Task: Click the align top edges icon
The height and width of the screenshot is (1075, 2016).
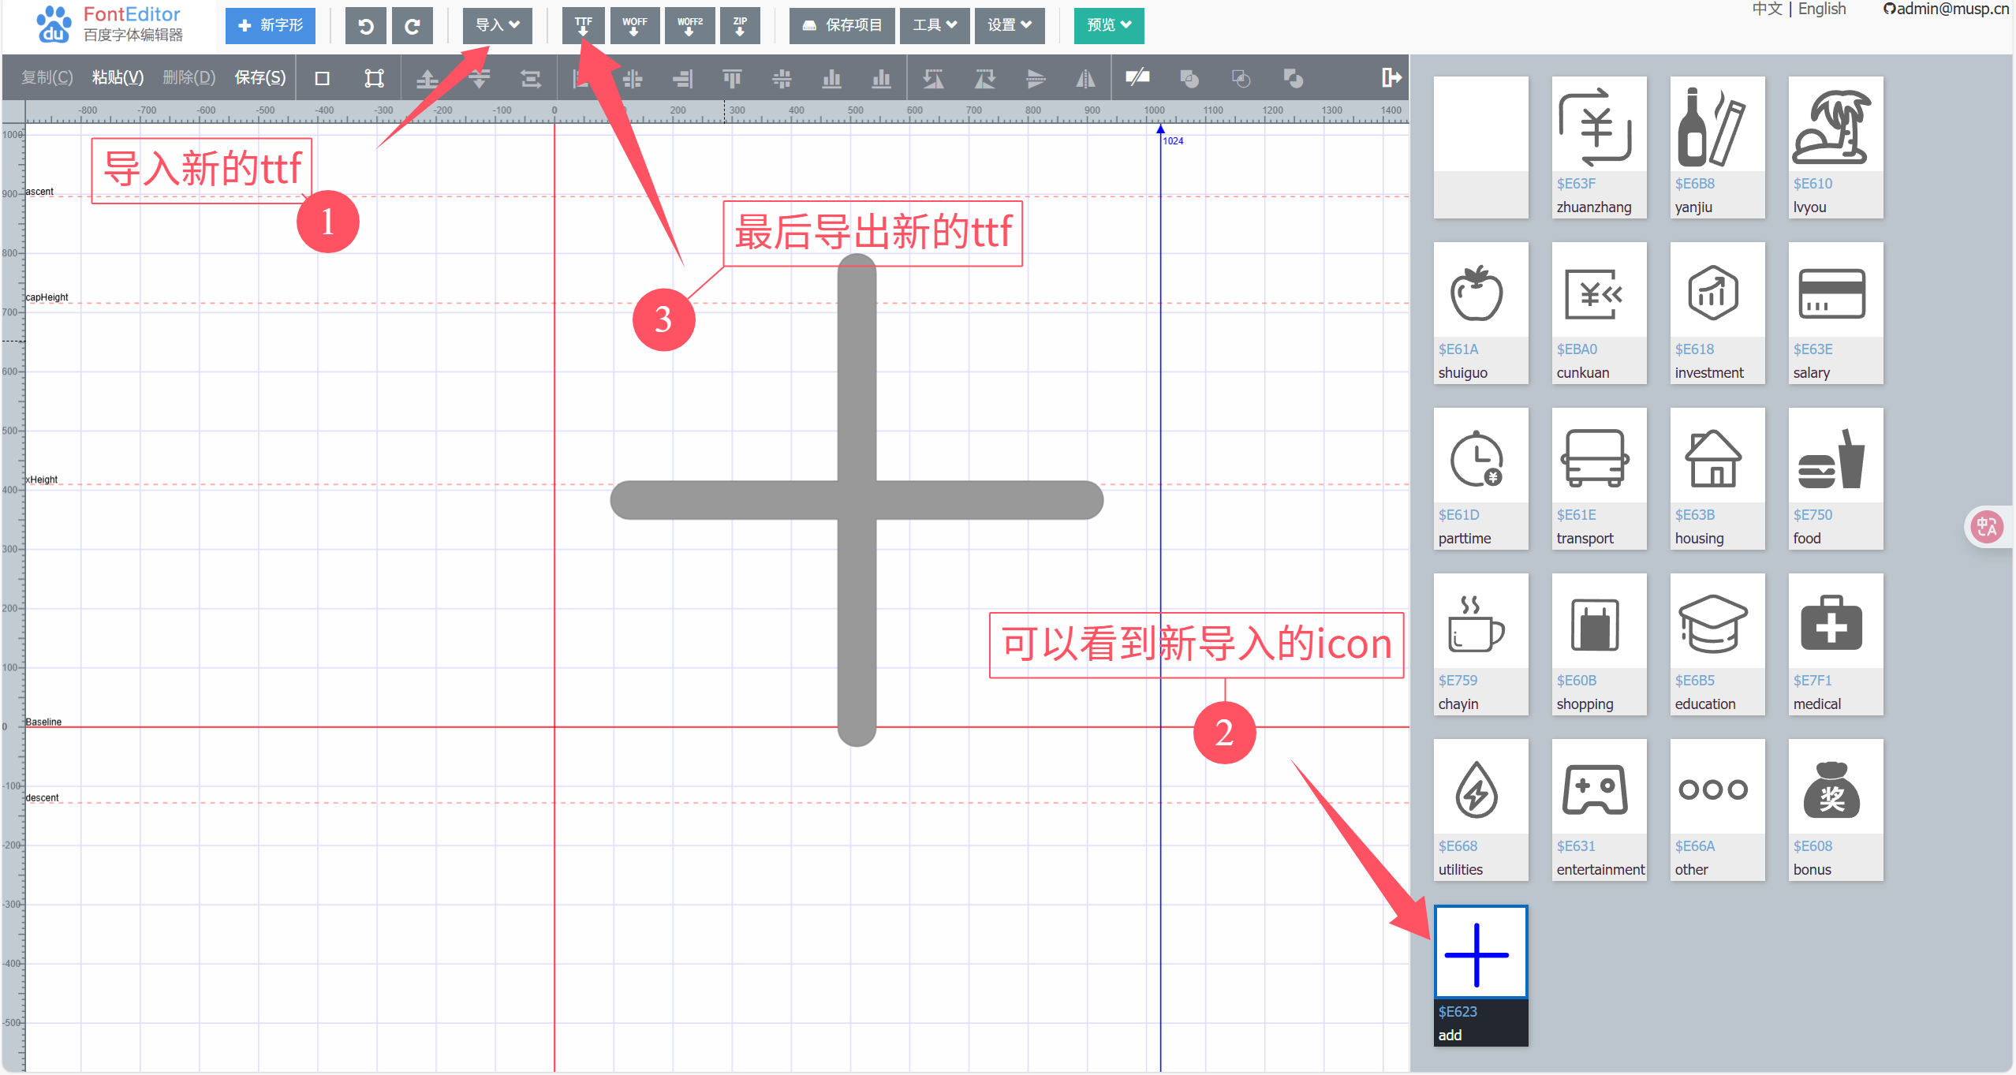Action: pyautogui.click(x=732, y=78)
